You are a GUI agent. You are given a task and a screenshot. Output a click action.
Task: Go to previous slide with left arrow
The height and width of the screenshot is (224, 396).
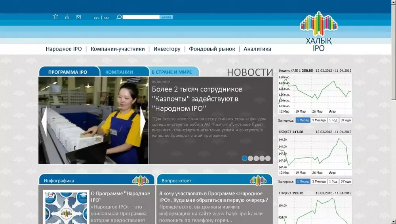[44, 120]
